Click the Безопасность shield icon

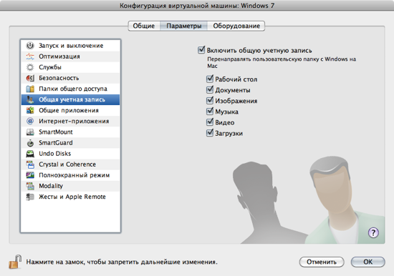tap(30, 78)
